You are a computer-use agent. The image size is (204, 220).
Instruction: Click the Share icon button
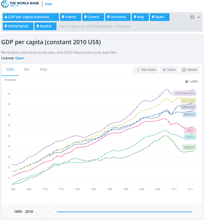[169, 70]
